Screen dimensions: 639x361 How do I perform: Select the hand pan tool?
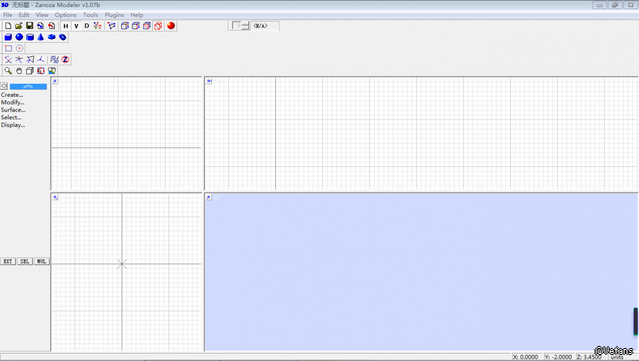point(19,71)
